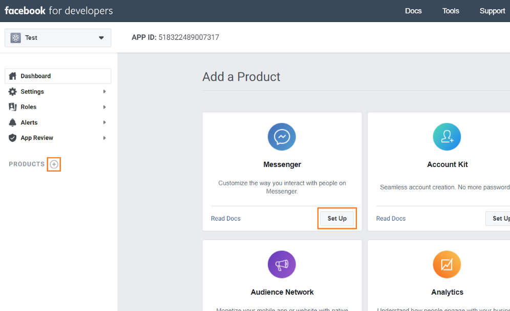Screen dimensions: 510x311
Task: Open the Support menu
Action: tap(492, 11)
